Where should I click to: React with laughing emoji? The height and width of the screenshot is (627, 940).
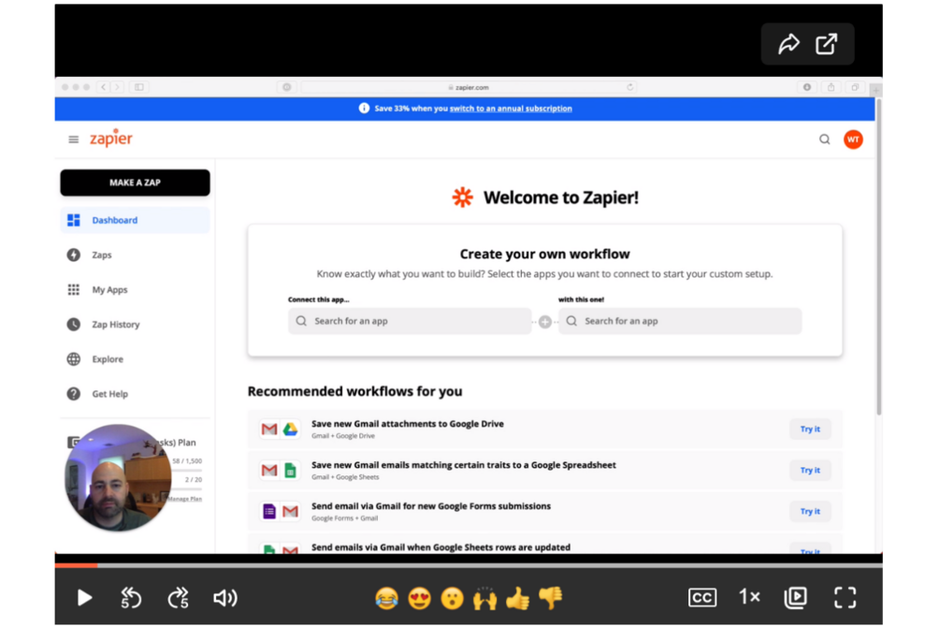(x=386, y=598)
